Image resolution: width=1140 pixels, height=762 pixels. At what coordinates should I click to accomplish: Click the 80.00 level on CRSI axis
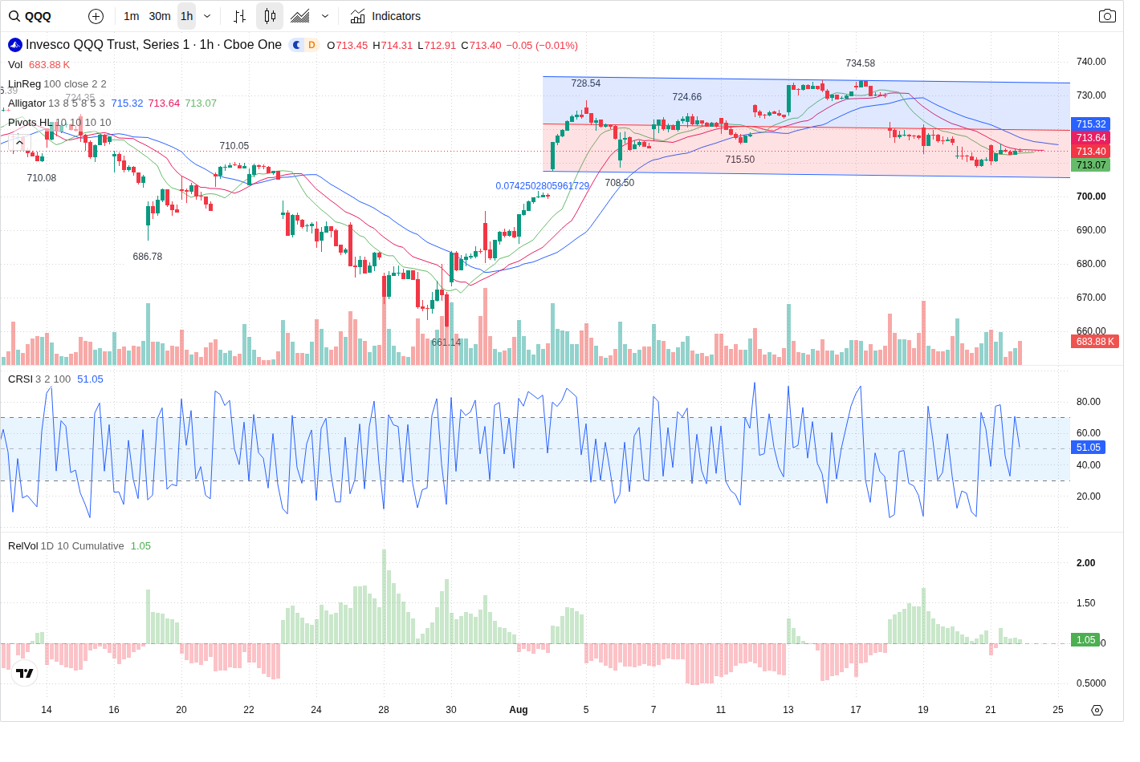(x=1089, y=402)
